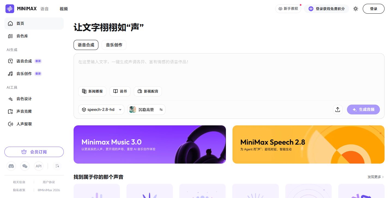Click the upload file icon button
The image size is (390, 198).
(338, 110)
